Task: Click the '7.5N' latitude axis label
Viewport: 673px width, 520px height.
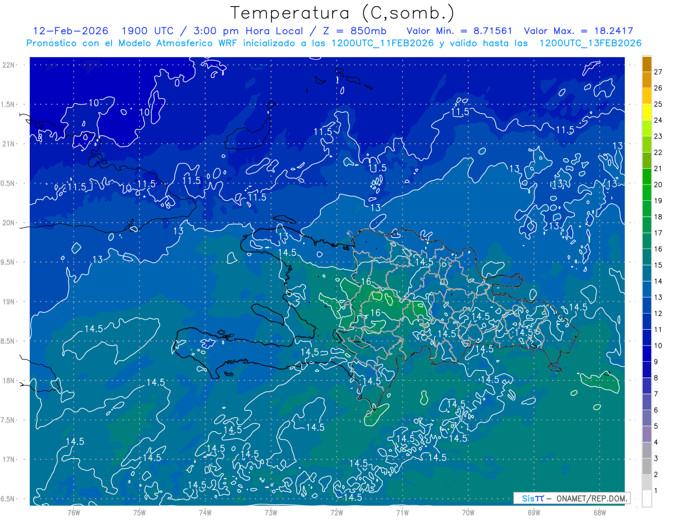Action: point(8,420)
